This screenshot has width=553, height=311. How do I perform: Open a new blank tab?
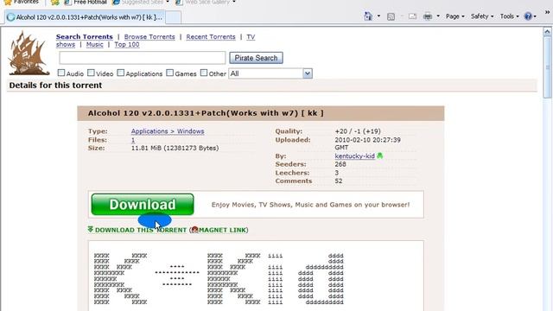pos(173,17)
